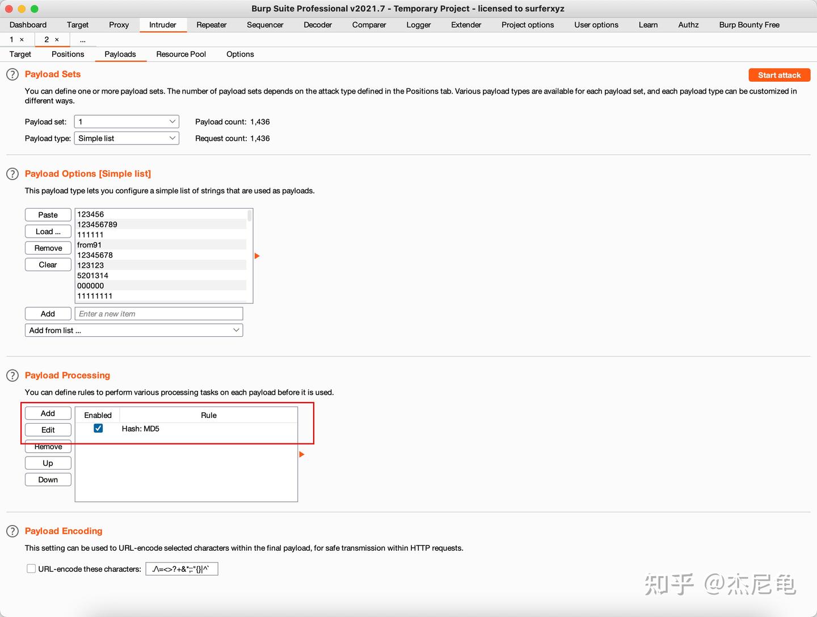Click the URL-encode characters text field
This screenshot has width=817, height=617.
(x=182, y=569)
